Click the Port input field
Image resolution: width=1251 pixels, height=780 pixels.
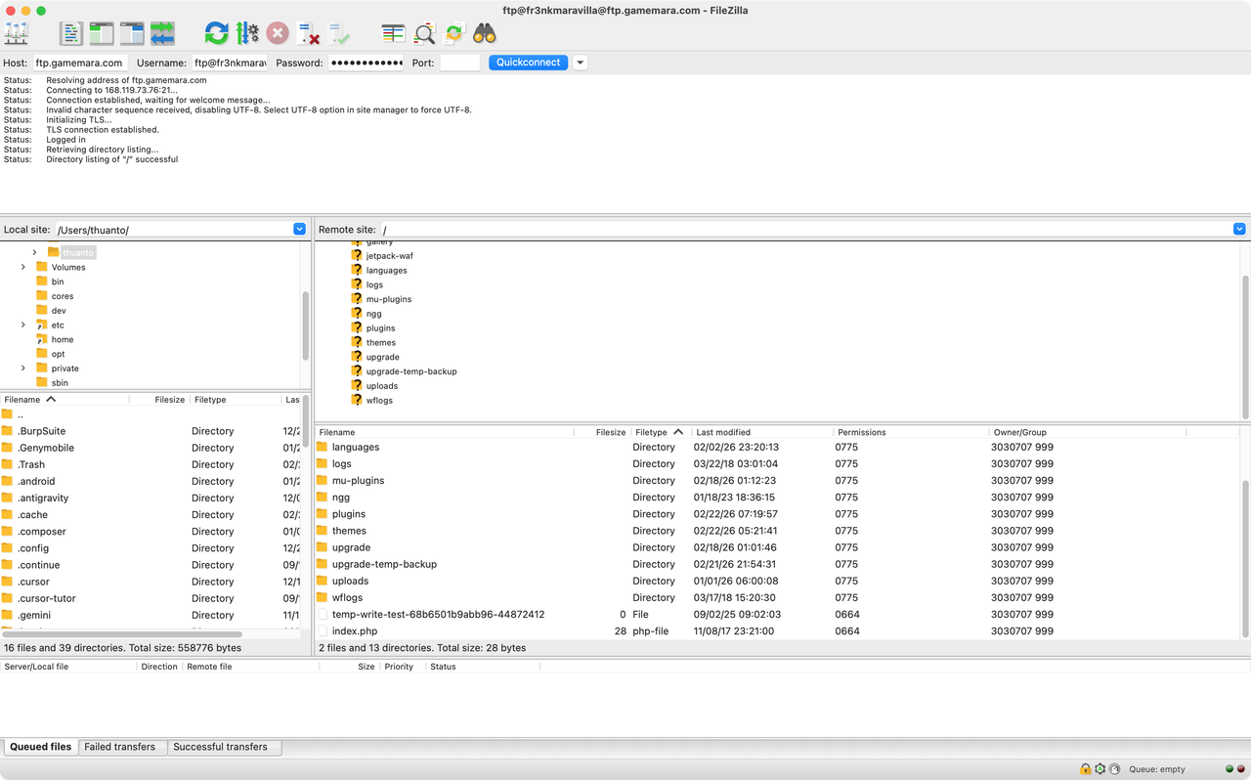click(x=459, y=63)
